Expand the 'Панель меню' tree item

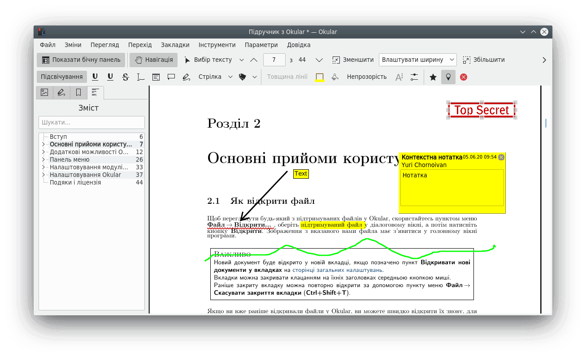43,159
